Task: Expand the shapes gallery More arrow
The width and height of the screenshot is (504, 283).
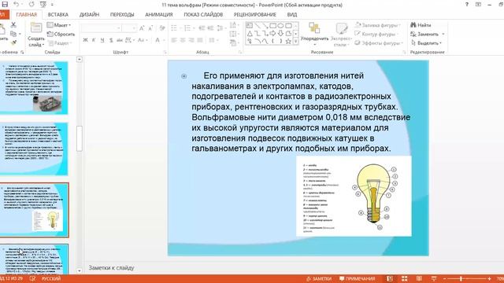Action: [x=296, y=42]
